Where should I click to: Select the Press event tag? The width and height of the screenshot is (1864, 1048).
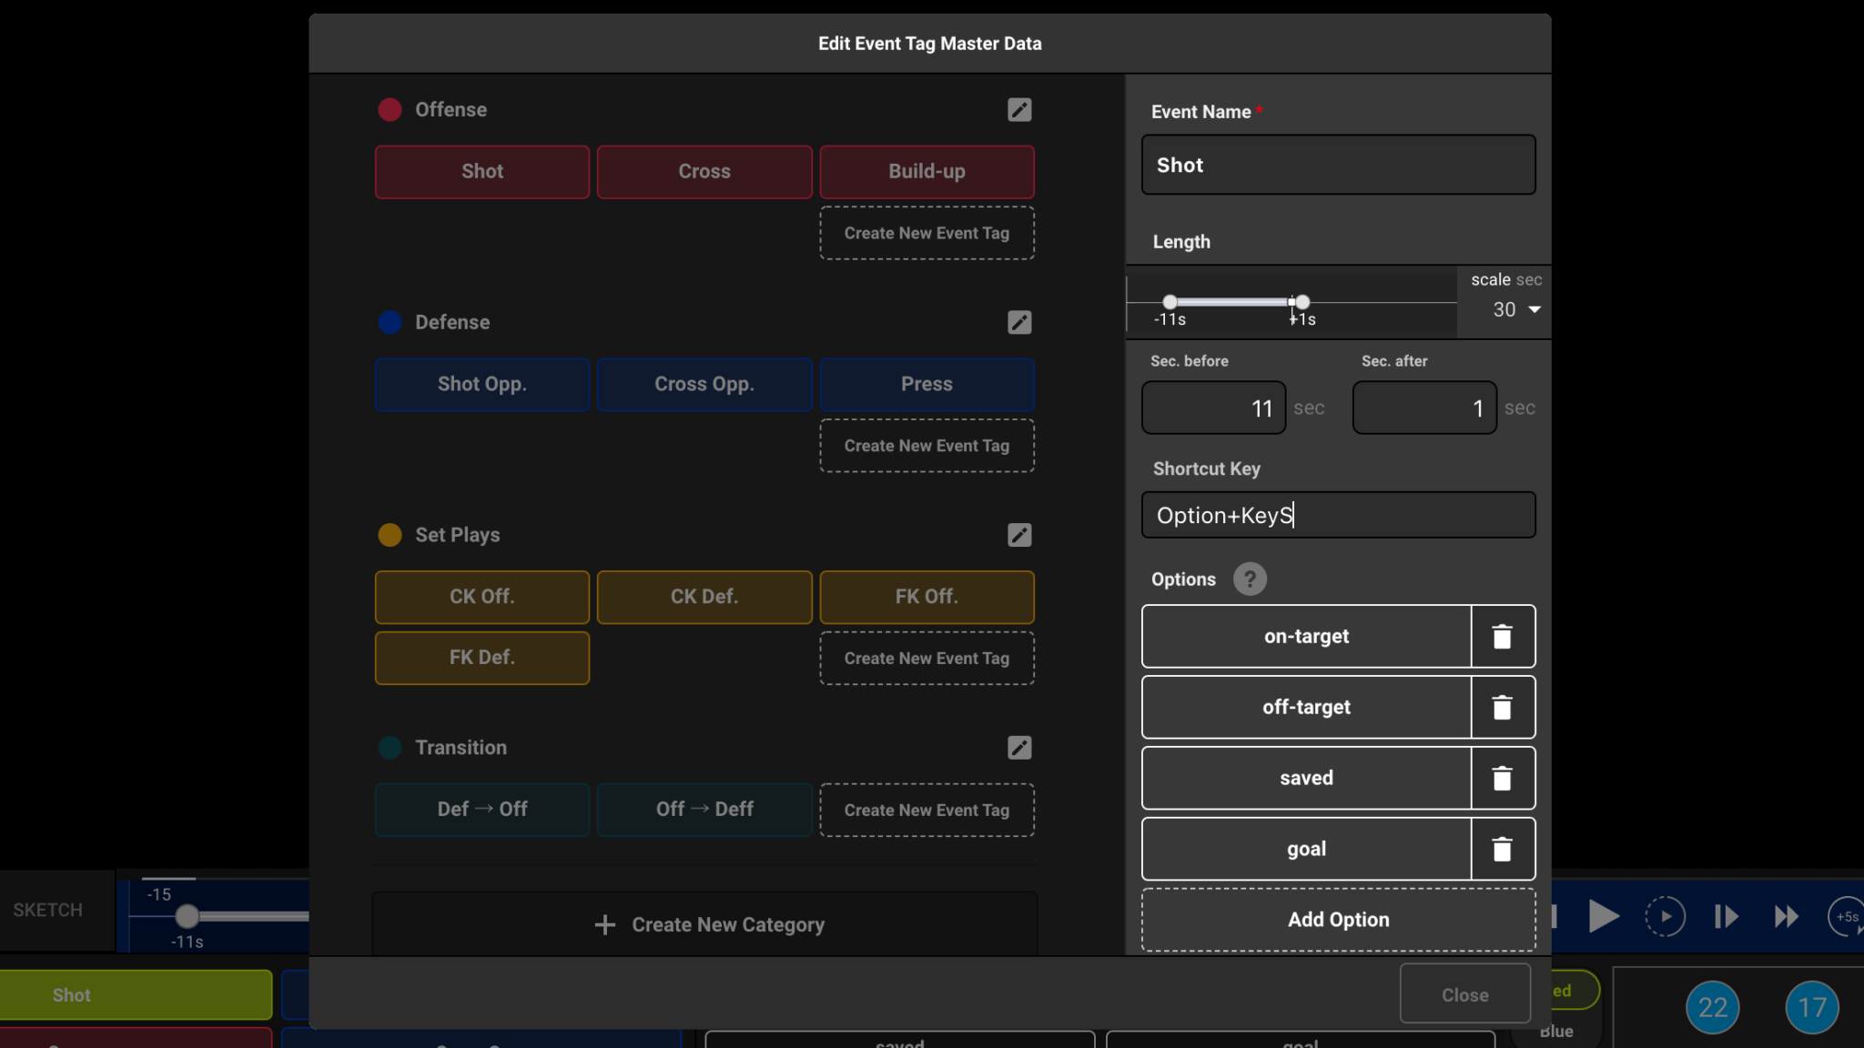click(x=927, y=384)
